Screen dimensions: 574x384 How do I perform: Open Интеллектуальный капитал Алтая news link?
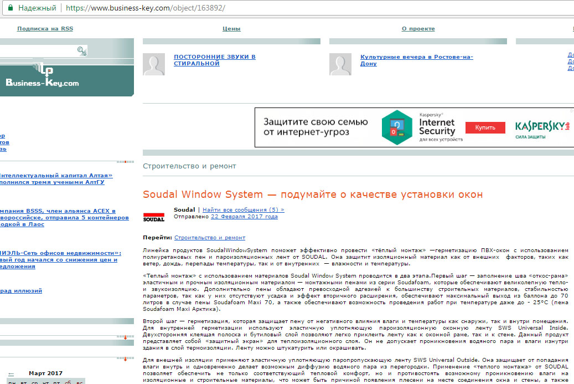click(56, 179)
